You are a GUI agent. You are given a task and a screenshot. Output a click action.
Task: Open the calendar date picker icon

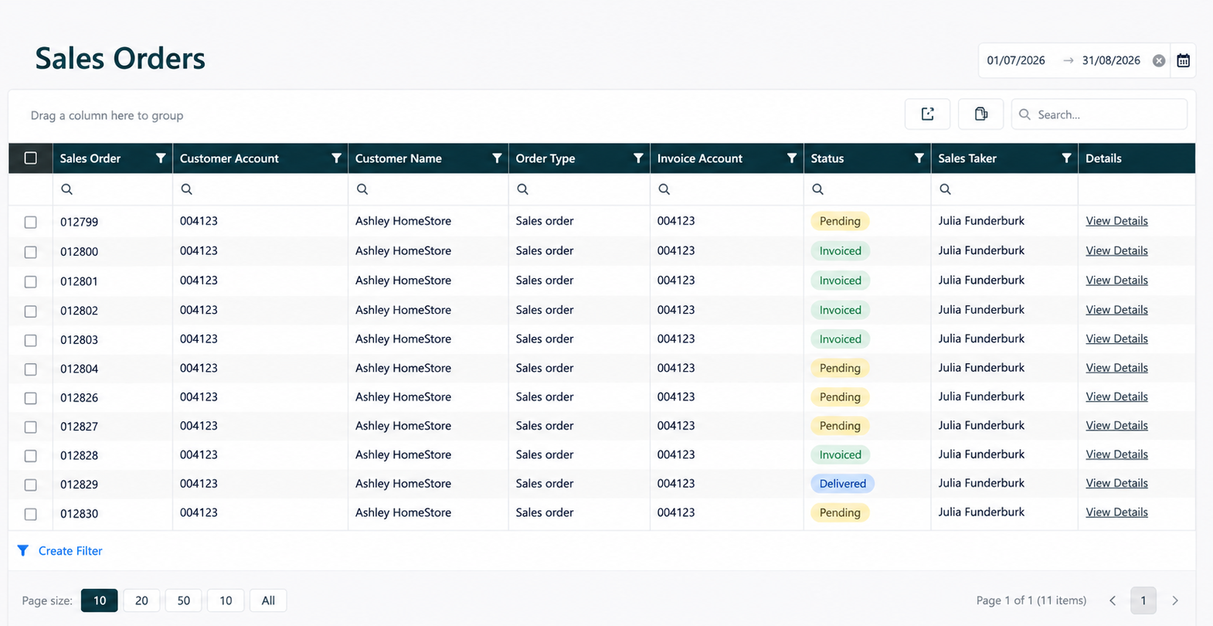[1183, 60]
